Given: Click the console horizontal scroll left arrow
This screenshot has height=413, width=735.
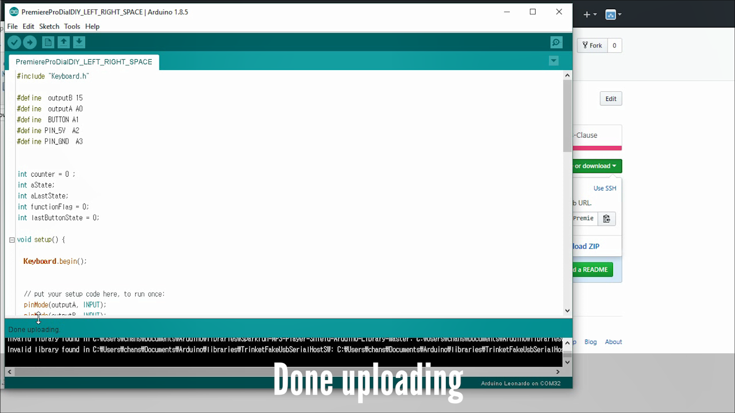Looking at the screenshot, I should [10, 372].
